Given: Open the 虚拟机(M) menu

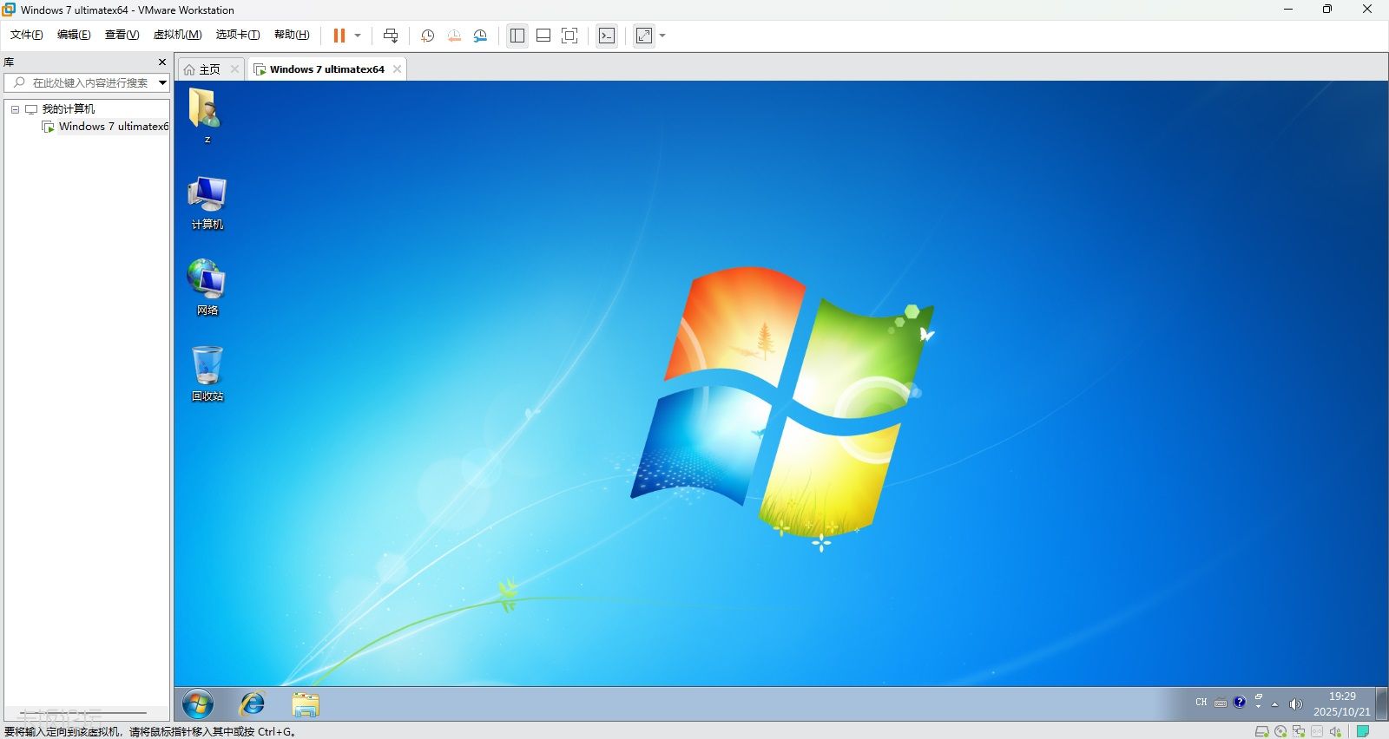Looking at the screenshot, I should (177, 35).
